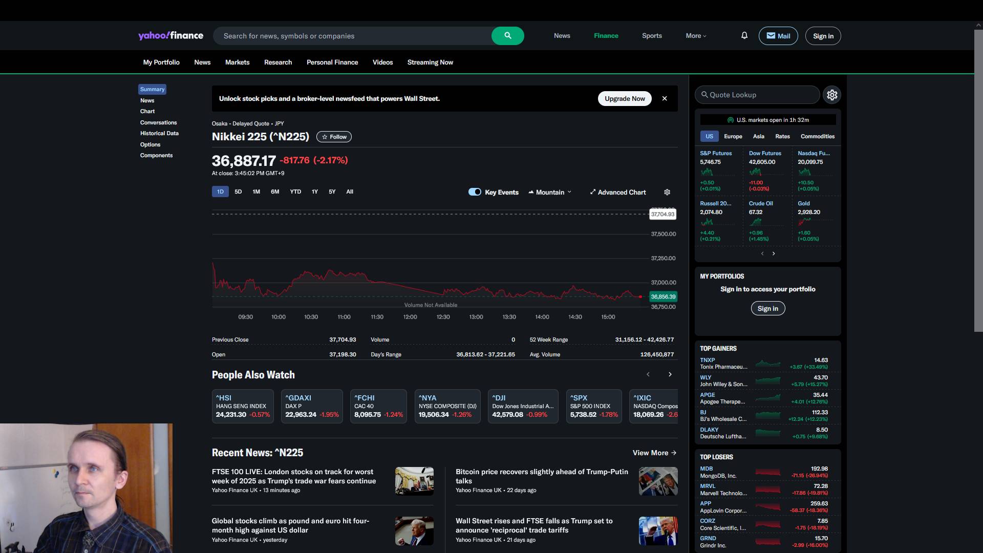Open the chart settings gear

[667, 192]
